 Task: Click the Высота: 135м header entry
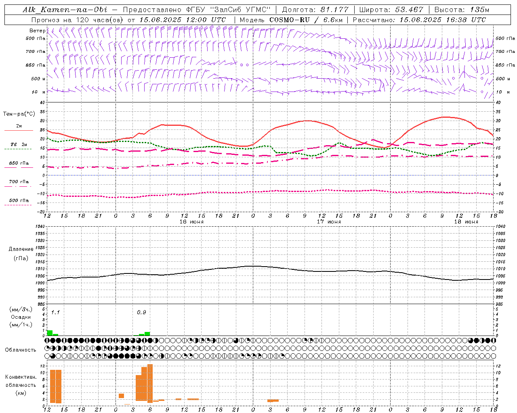point(462,10)
